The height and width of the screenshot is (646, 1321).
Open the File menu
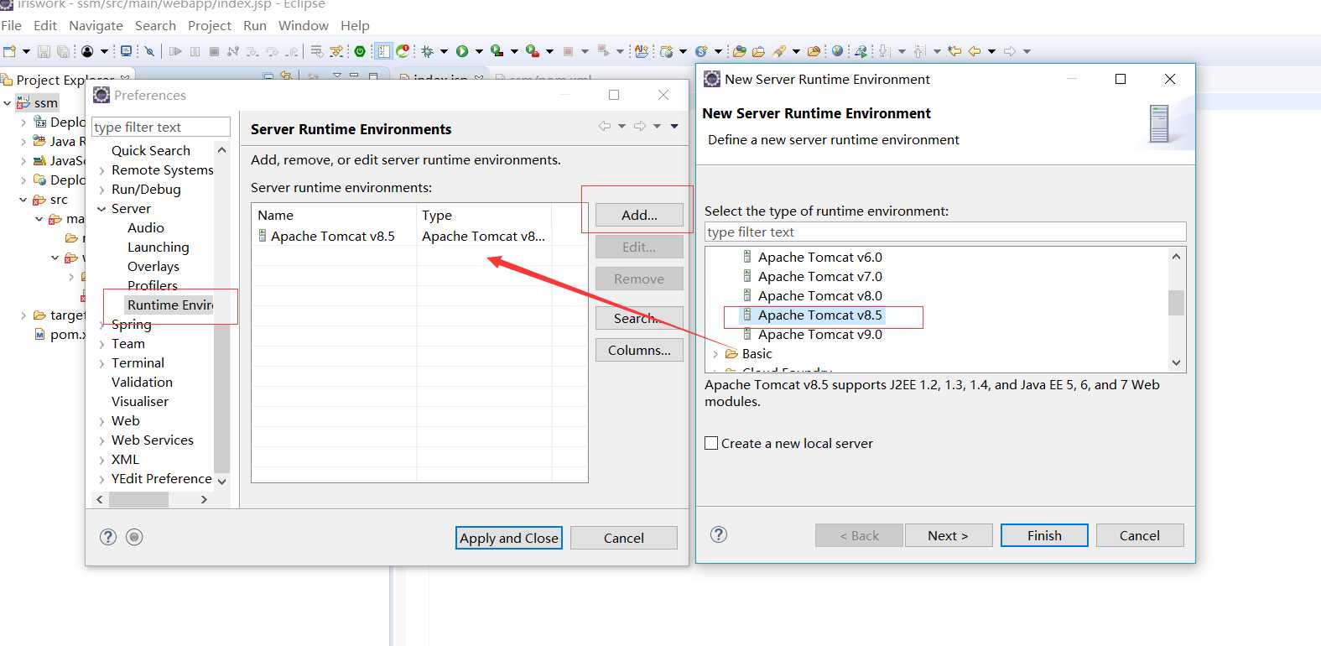(12, 26)
